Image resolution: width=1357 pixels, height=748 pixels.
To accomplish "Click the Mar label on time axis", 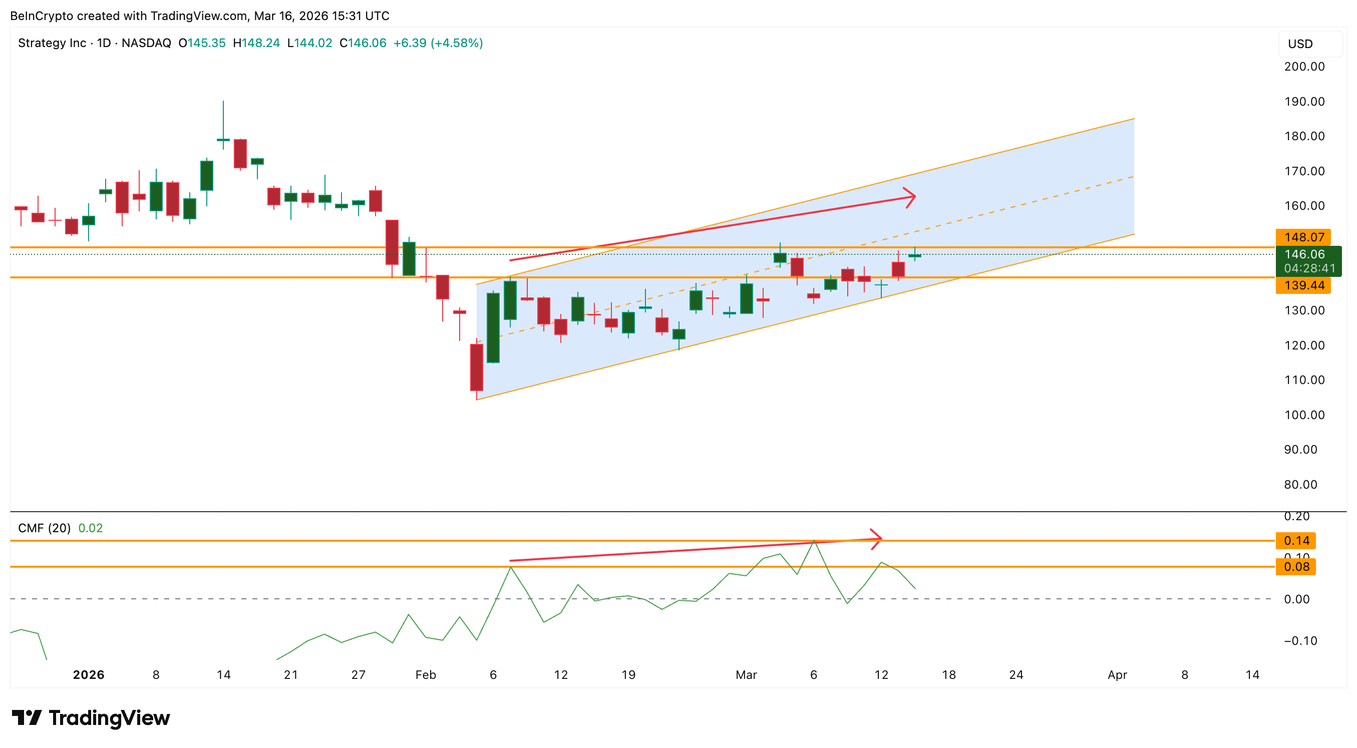I will click(746, 675).
